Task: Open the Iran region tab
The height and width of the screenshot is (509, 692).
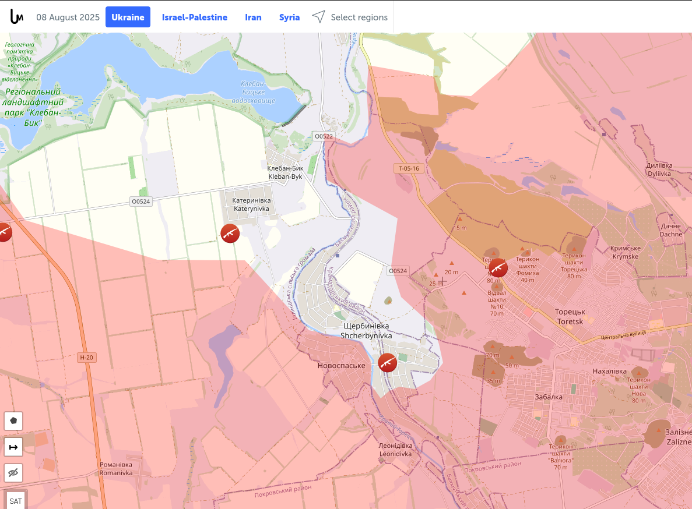Action: pos(254,17)
